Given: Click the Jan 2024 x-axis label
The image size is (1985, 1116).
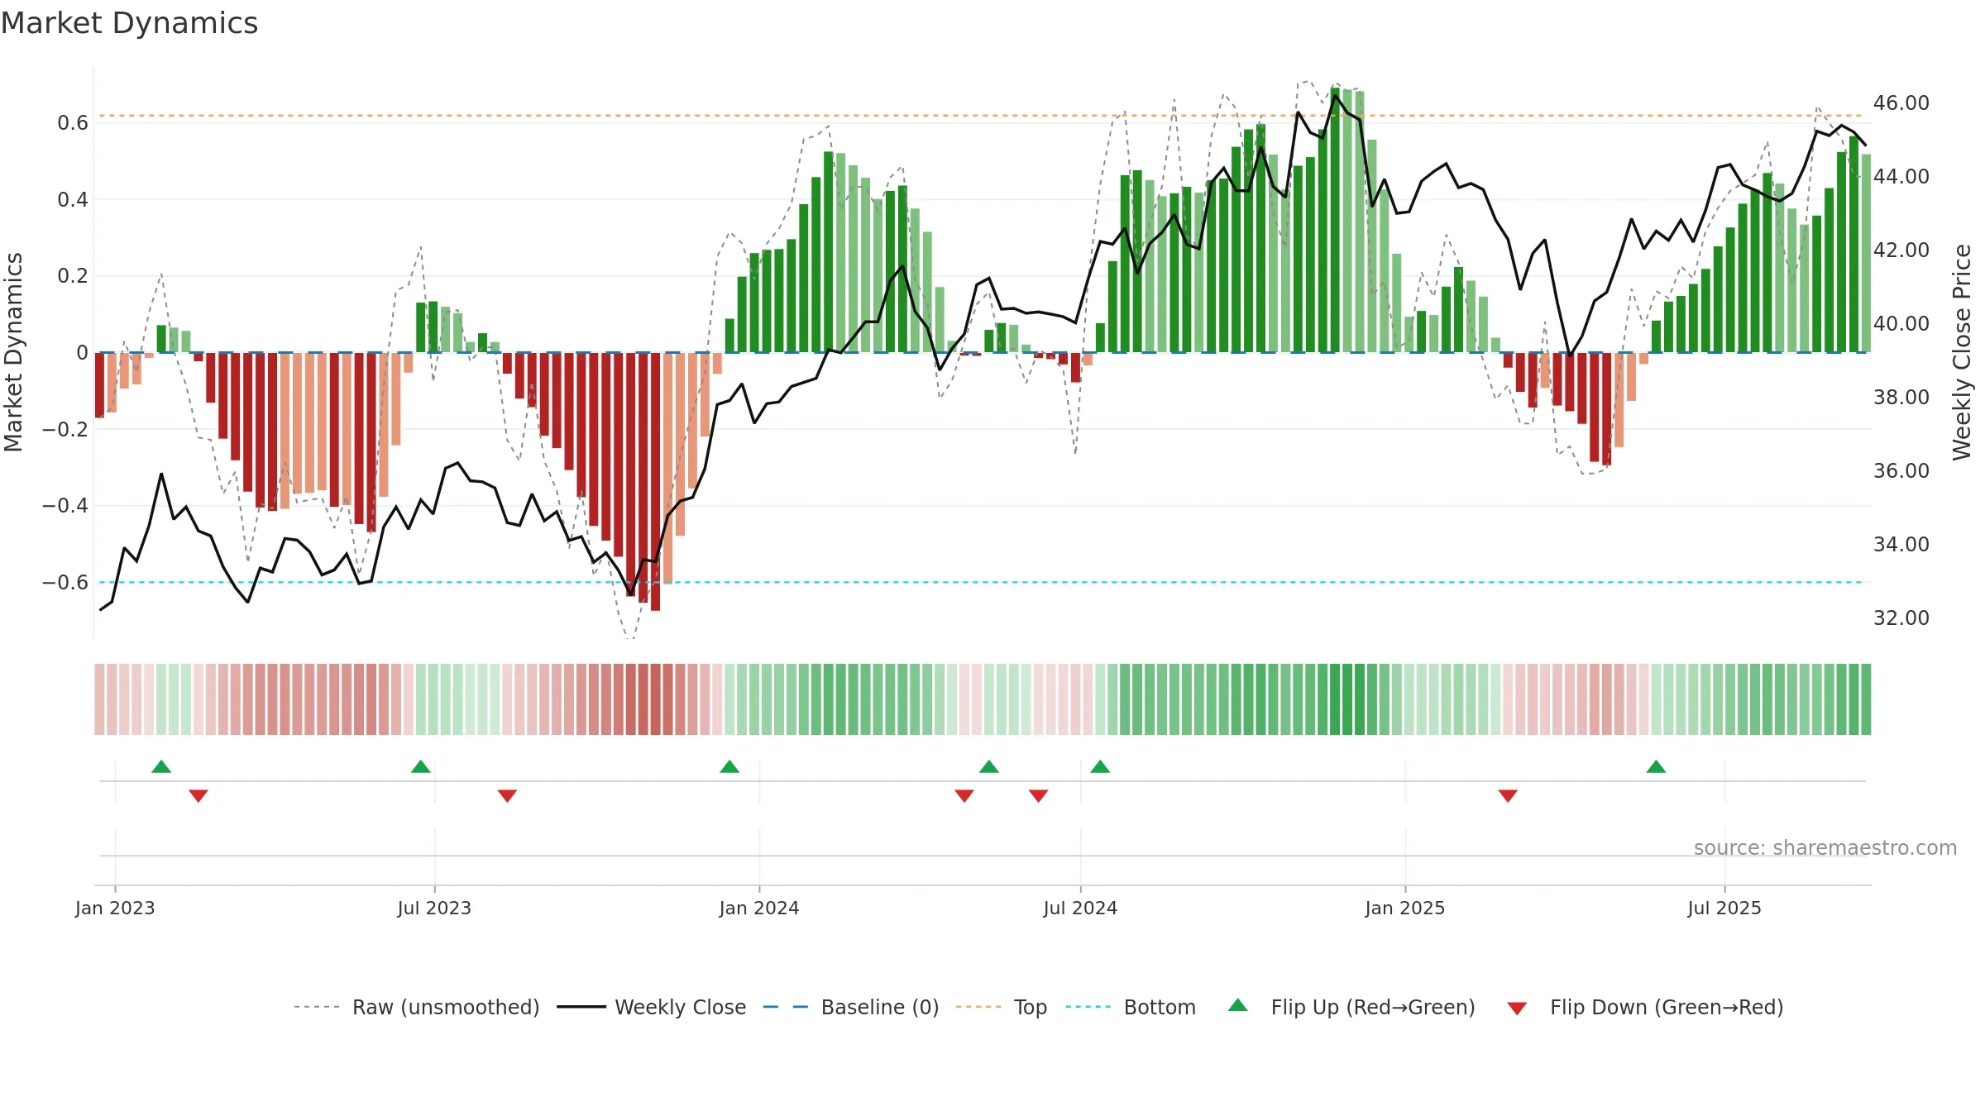Looking at the screenshot, I should pyautogui.click(x=759, y=908).
